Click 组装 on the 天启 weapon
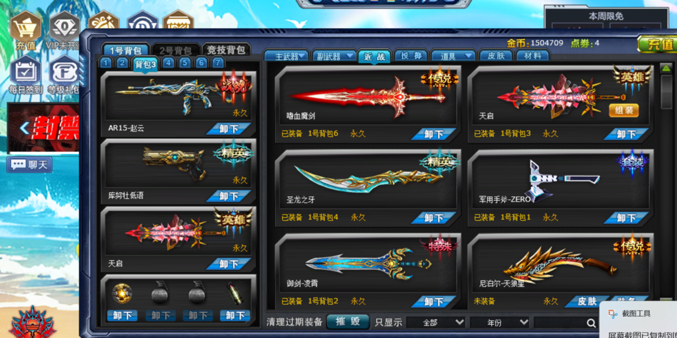The image size is (677, 338). point(624,110)
